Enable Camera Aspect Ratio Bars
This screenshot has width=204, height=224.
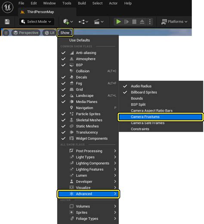pyautogui.click(x=161, y=110)
